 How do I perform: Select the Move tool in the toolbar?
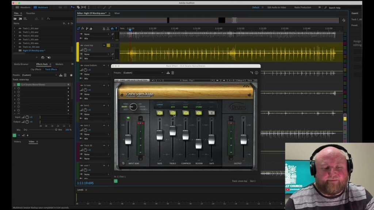coord(72,7)
